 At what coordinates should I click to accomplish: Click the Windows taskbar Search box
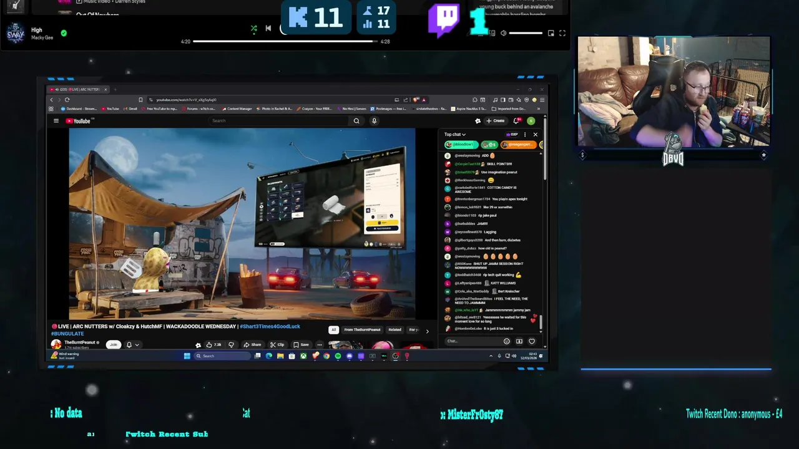[x=222, y=356]
